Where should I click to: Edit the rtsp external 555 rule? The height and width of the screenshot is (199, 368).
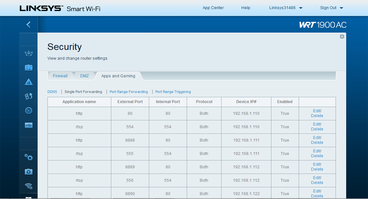click(x=317, y=151)
